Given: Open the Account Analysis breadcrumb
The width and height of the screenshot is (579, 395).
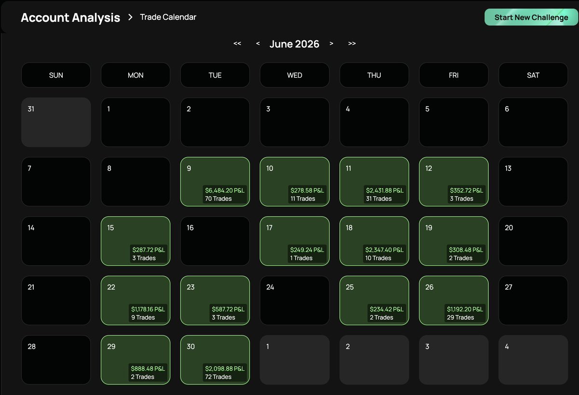Looking at the screenshot, I should tap(70, 17).
